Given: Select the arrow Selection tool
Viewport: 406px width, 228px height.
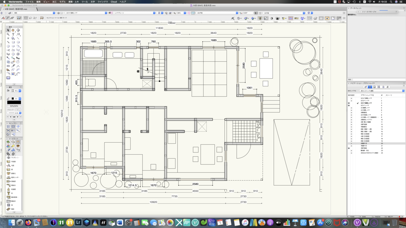Looking at the screenshot, I should tap(8, 30).
